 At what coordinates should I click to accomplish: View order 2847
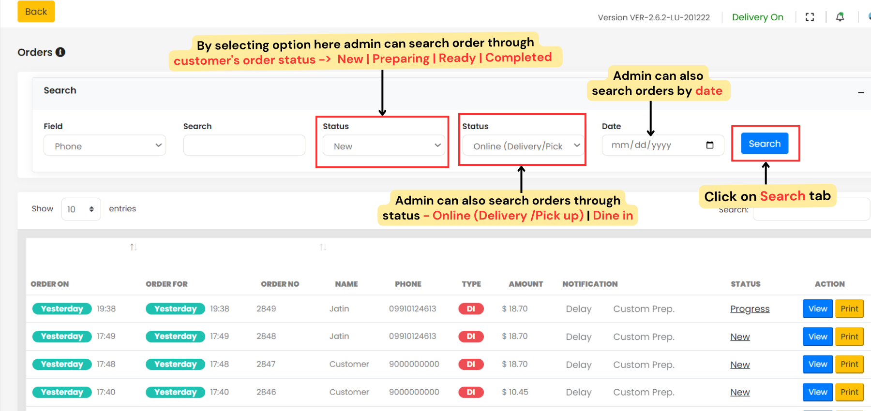click(818, 364)
